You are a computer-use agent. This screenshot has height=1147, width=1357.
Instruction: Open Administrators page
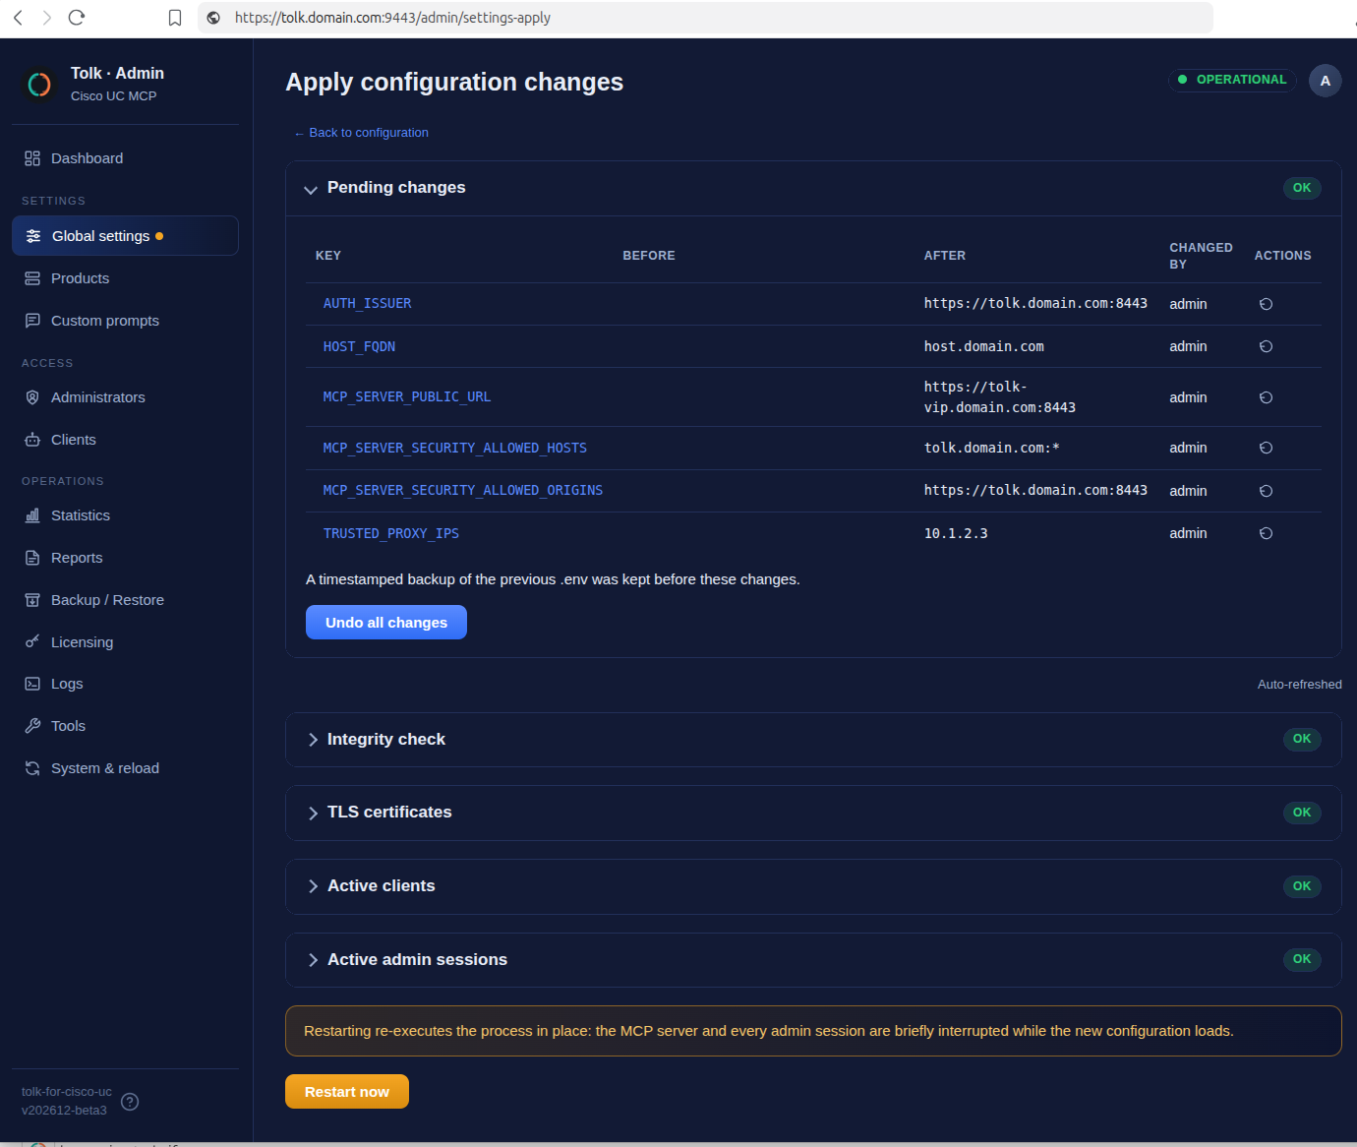click(125, 397)
